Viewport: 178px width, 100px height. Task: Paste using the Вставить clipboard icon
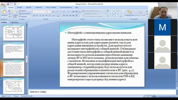4,12
